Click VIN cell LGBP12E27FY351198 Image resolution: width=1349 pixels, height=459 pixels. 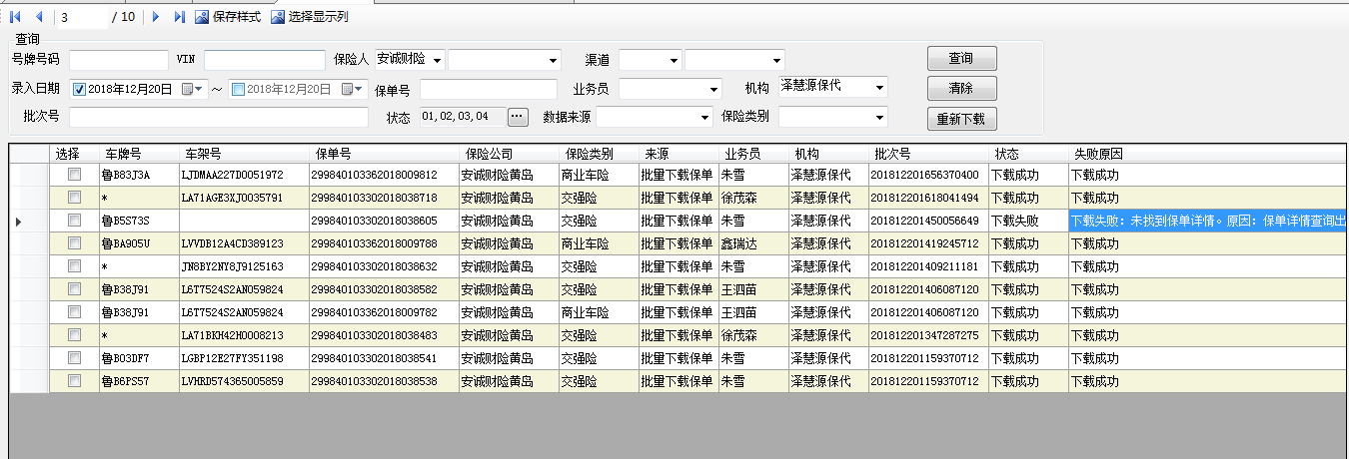[x=244, y=358]
